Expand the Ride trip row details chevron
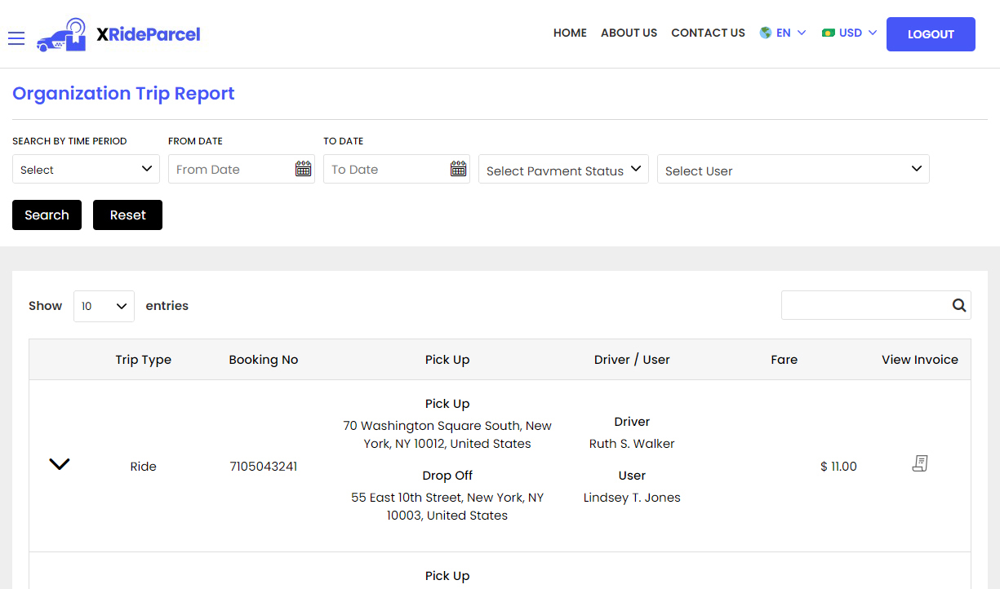 60,464
